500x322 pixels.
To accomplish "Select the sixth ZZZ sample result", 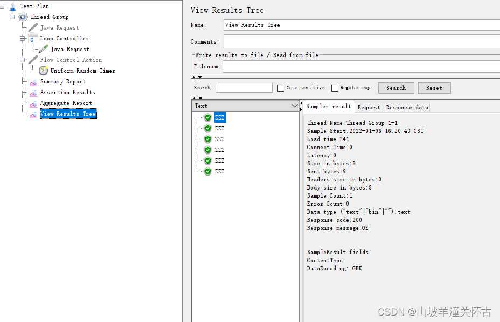I will coord(219,172).
